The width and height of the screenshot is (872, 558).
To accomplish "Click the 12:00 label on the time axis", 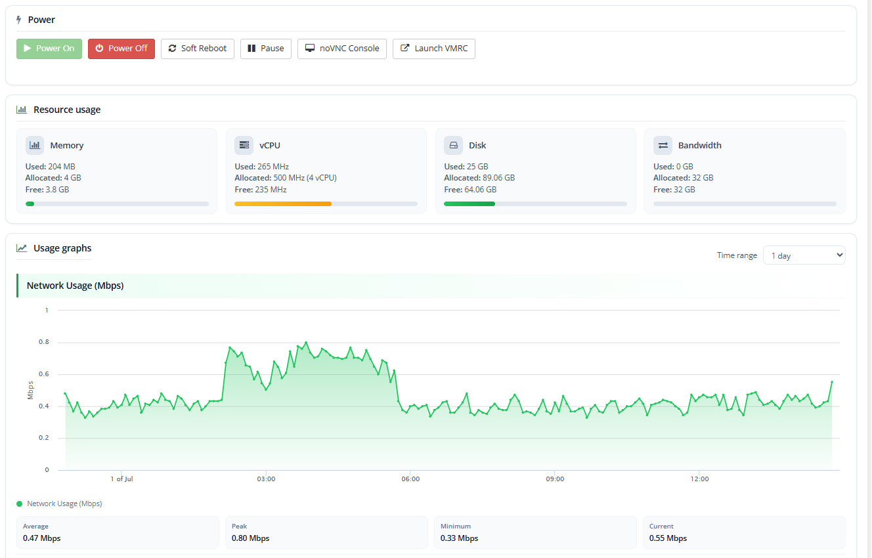I will (x=700, y=479).
